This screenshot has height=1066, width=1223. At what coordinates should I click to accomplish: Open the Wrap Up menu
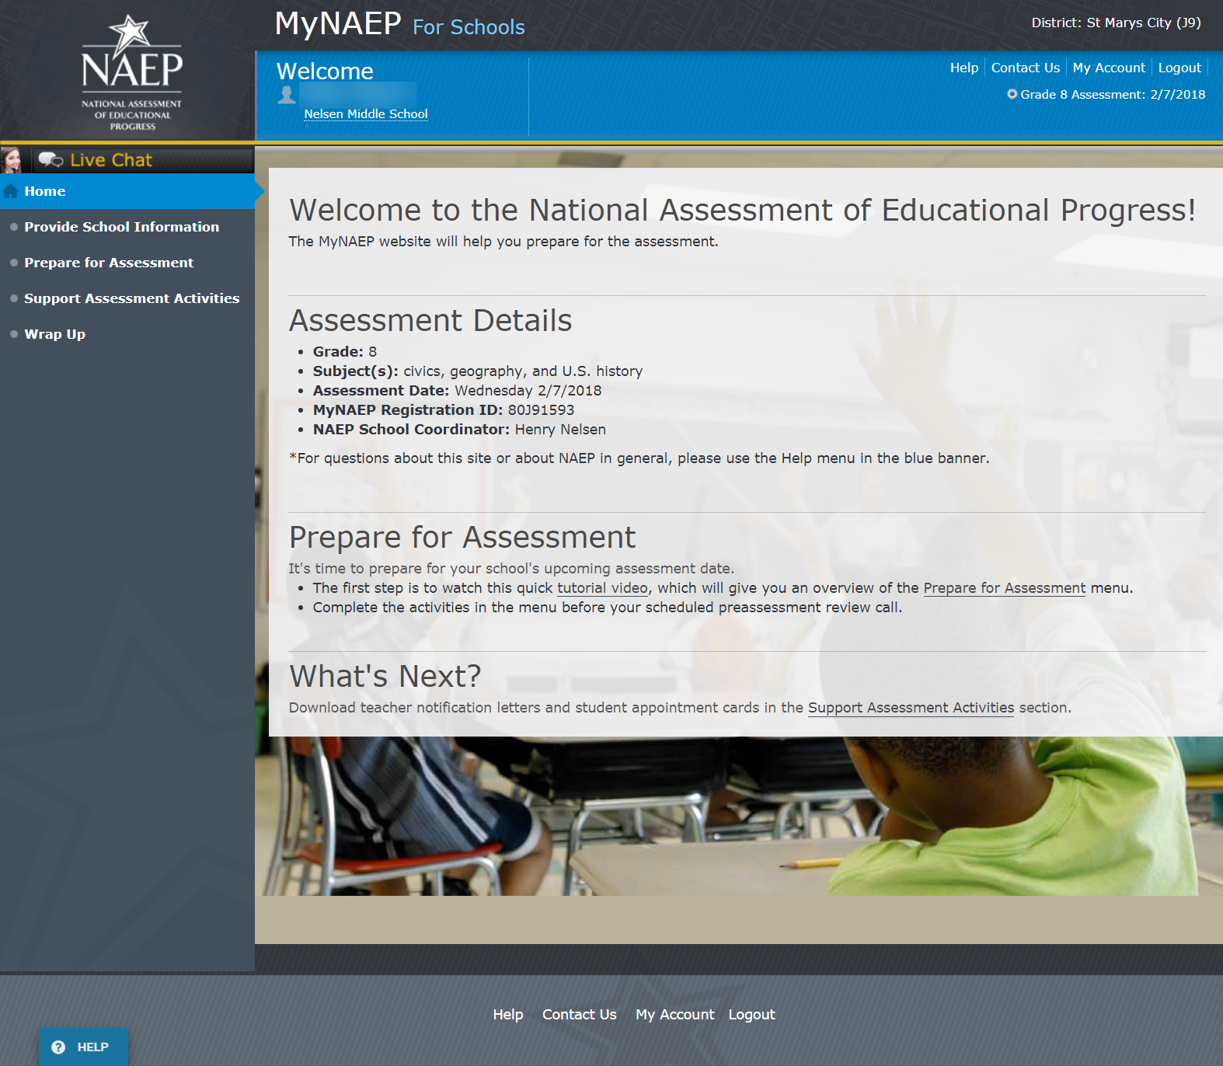[x=54, y=334]
